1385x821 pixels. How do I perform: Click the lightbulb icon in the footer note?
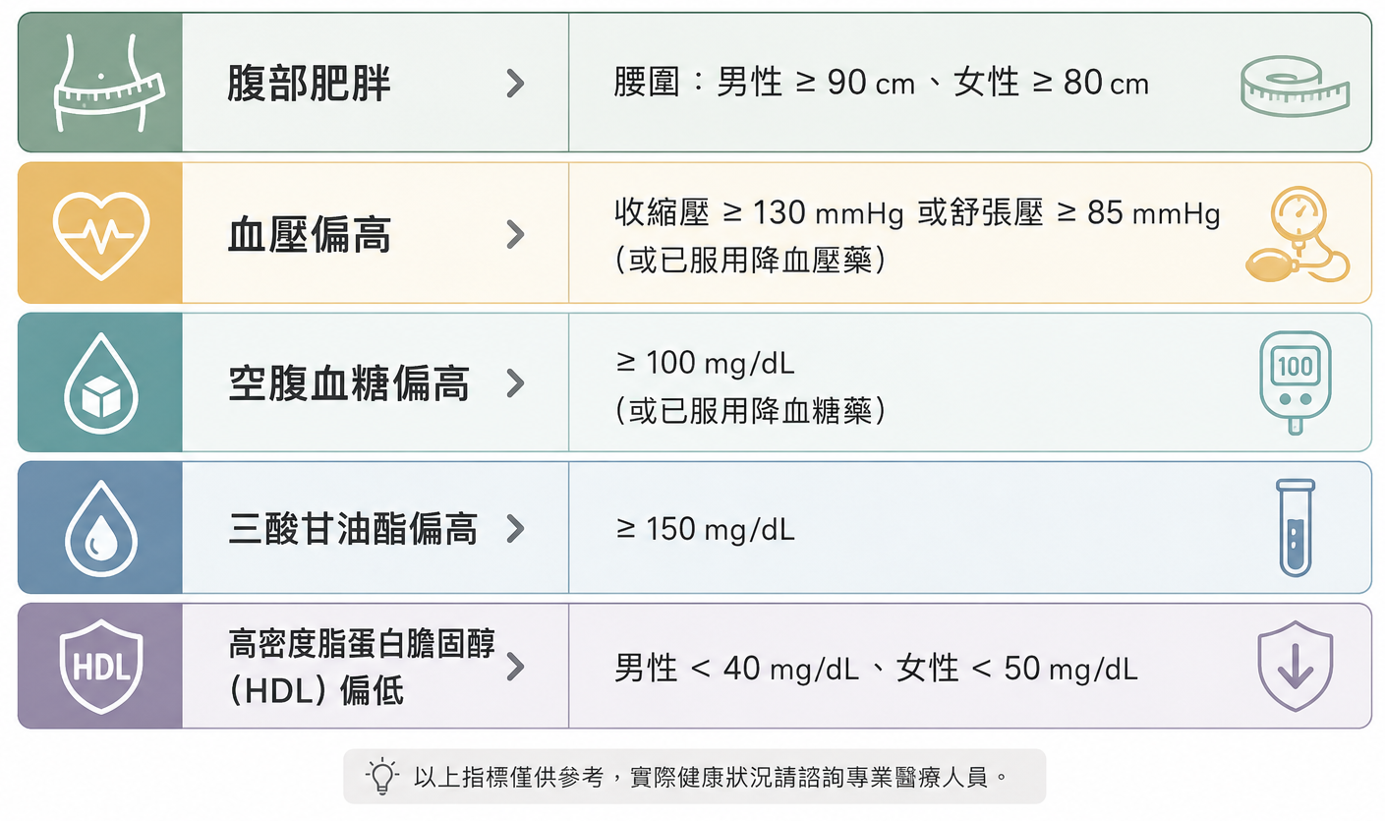[381, 777]
